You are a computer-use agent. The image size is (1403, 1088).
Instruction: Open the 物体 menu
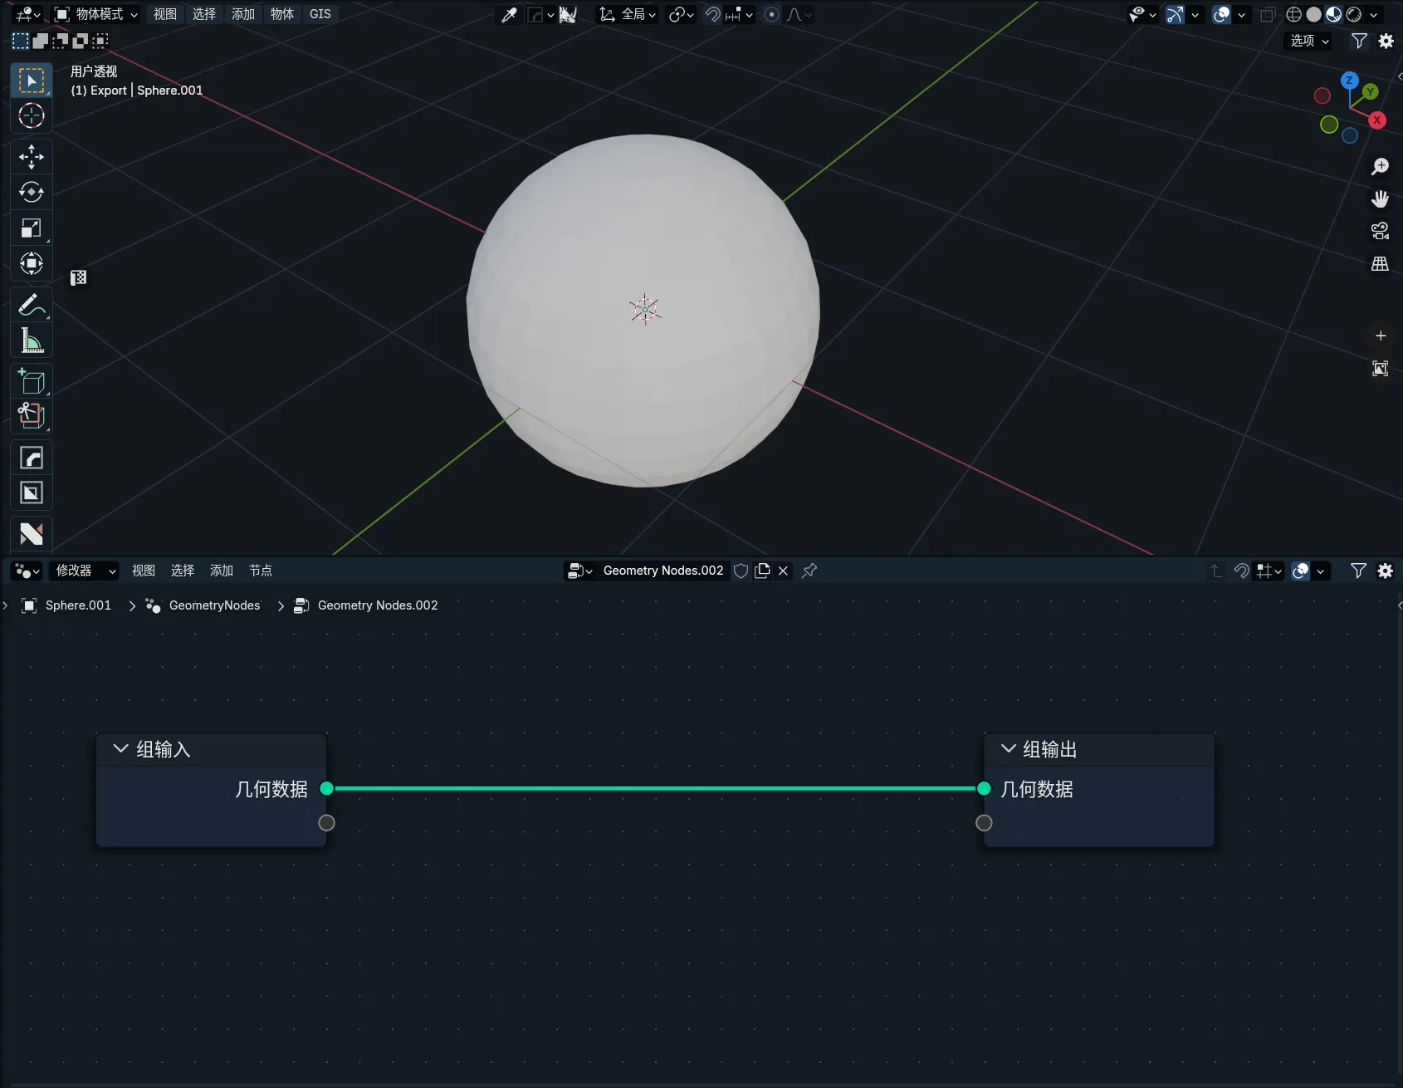click(281, 14)
